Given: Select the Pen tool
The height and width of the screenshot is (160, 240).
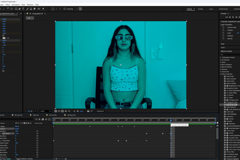Looking at the screenshot, I should click(20, 9).
